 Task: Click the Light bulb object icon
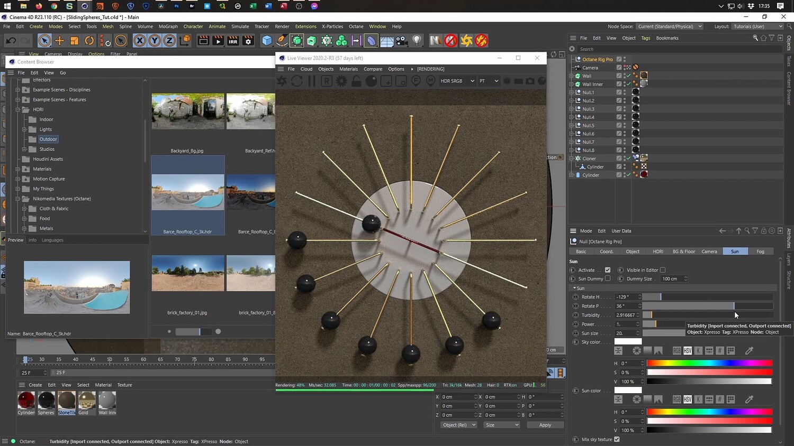coord(417,41)
